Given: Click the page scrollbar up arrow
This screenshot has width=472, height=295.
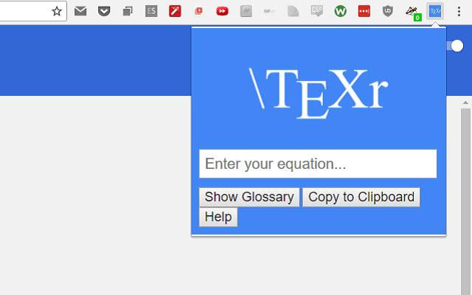Looking at the screenshot, I should point(465,103).
